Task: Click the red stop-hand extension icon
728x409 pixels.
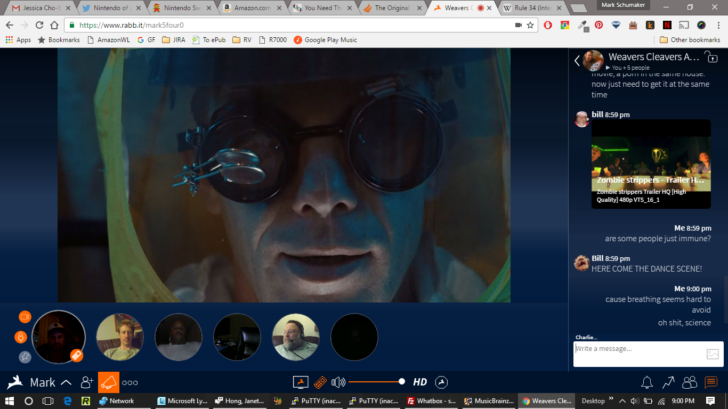Action: coord(548,25)
